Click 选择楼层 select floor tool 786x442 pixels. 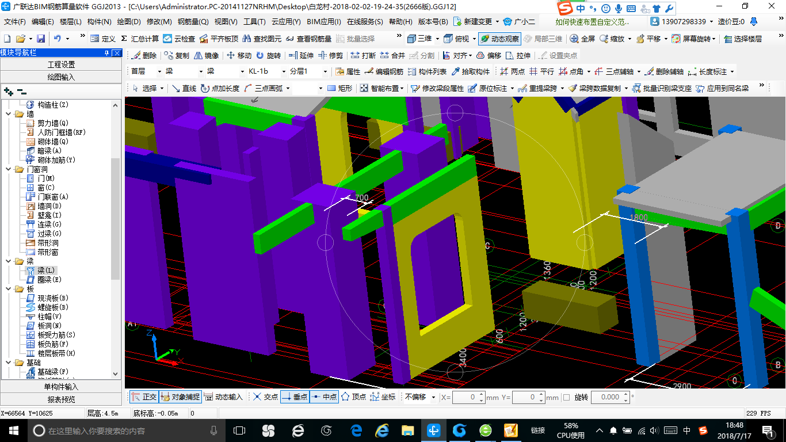pos(743,39)
